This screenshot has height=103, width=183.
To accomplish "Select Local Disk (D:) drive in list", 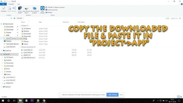I will click(28, 53).
